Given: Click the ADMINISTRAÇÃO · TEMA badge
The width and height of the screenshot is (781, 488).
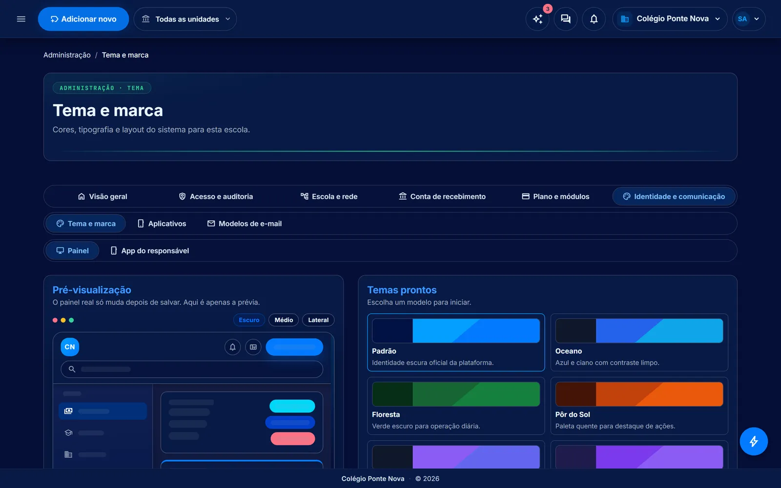Looking at the screenshot, I should pyautogui.click(x=102, y=88).
